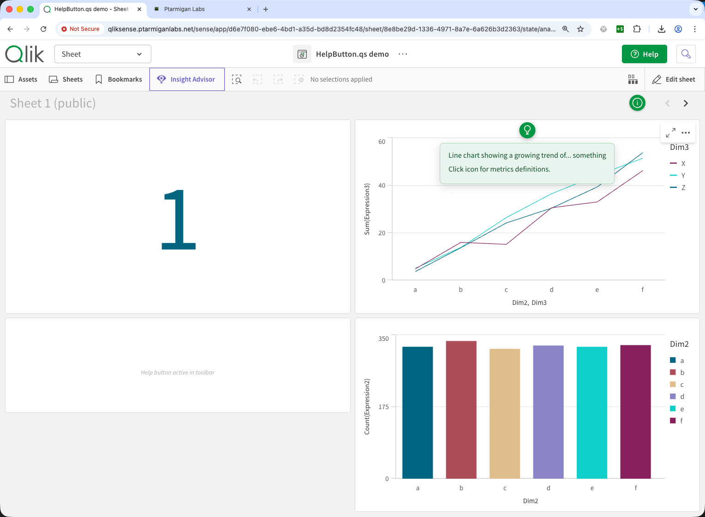Open the Sheets list panel
This screenshot has height=517, width=705.
[x=66, y=79]
